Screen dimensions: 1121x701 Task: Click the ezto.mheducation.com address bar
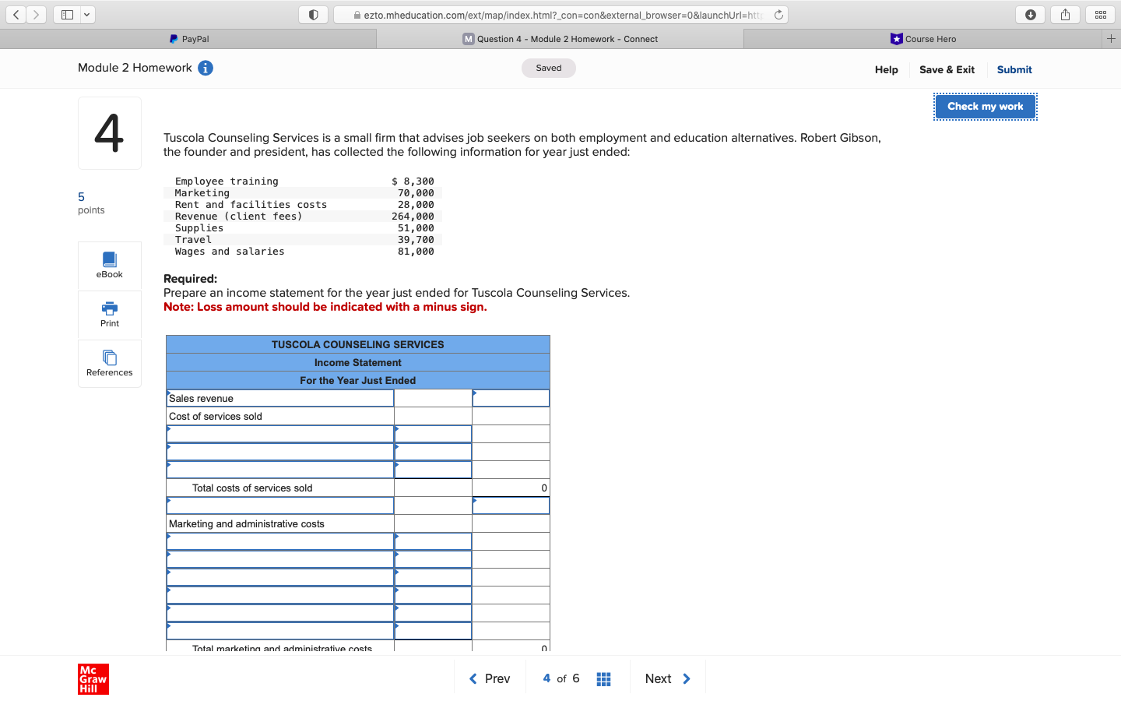click(560, 15)
